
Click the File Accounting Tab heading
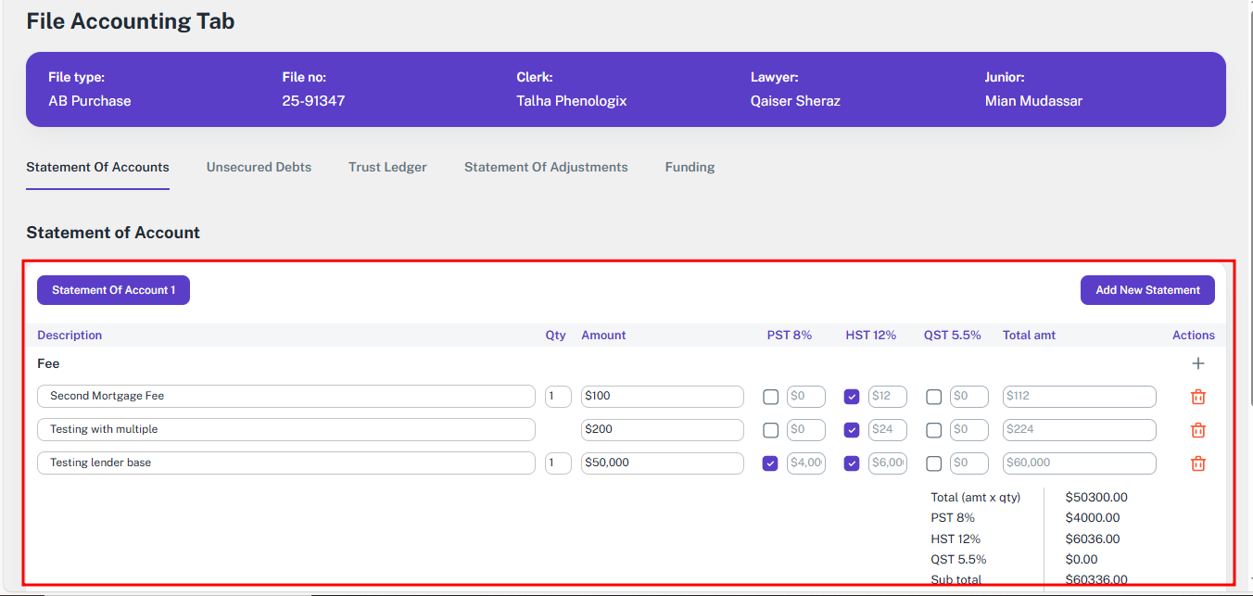pyautogui.click(x=131, y=21)
